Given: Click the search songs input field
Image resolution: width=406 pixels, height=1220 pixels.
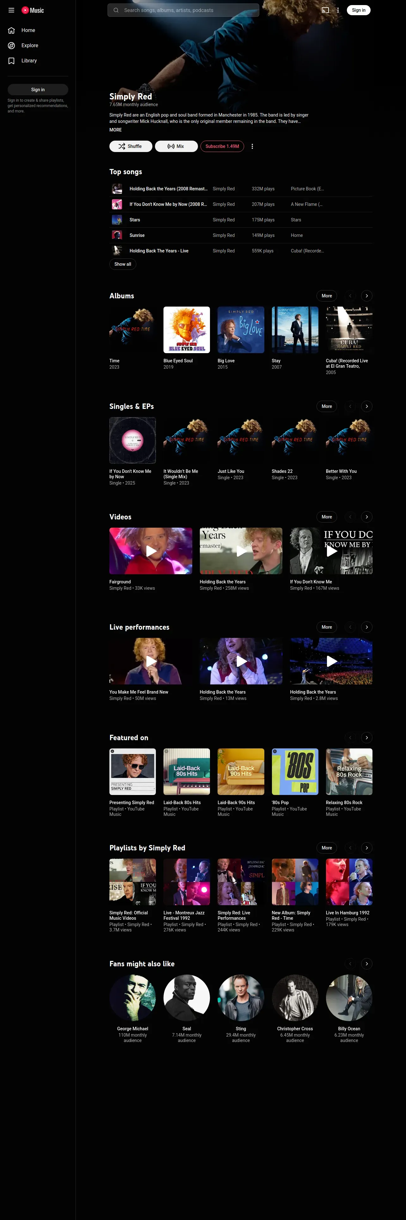Looking at the screenshot, I should [183, 10].
